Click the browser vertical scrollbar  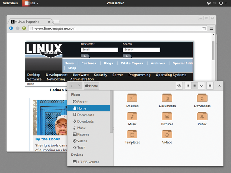[x=213, y=51]
